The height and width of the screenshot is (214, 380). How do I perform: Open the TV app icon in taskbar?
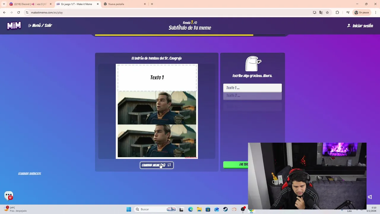click(234, 209)
